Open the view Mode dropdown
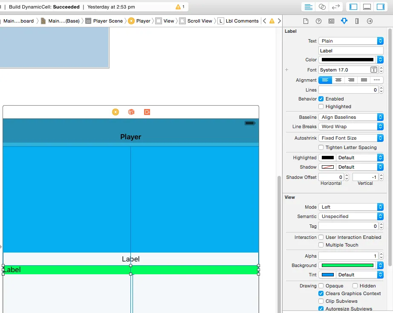393x313 pixels. 351,207
